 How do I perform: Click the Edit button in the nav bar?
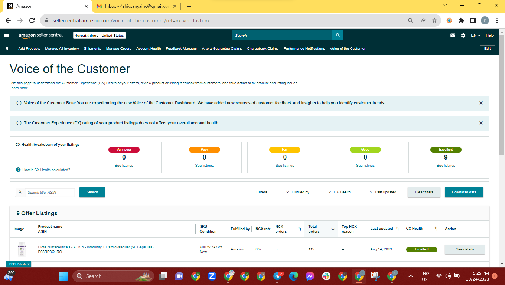click(x=488, y=49)
